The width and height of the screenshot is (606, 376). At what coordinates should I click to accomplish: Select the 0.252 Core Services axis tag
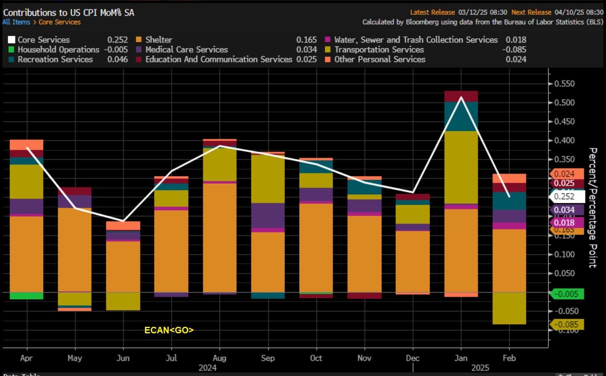point(567,196)
